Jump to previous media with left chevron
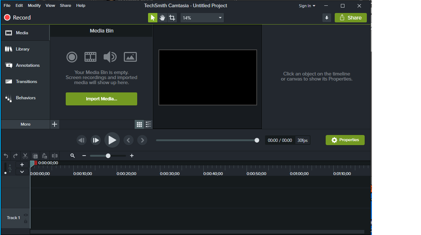Viewport: 421px width, 235px height. tap(128, 140)
